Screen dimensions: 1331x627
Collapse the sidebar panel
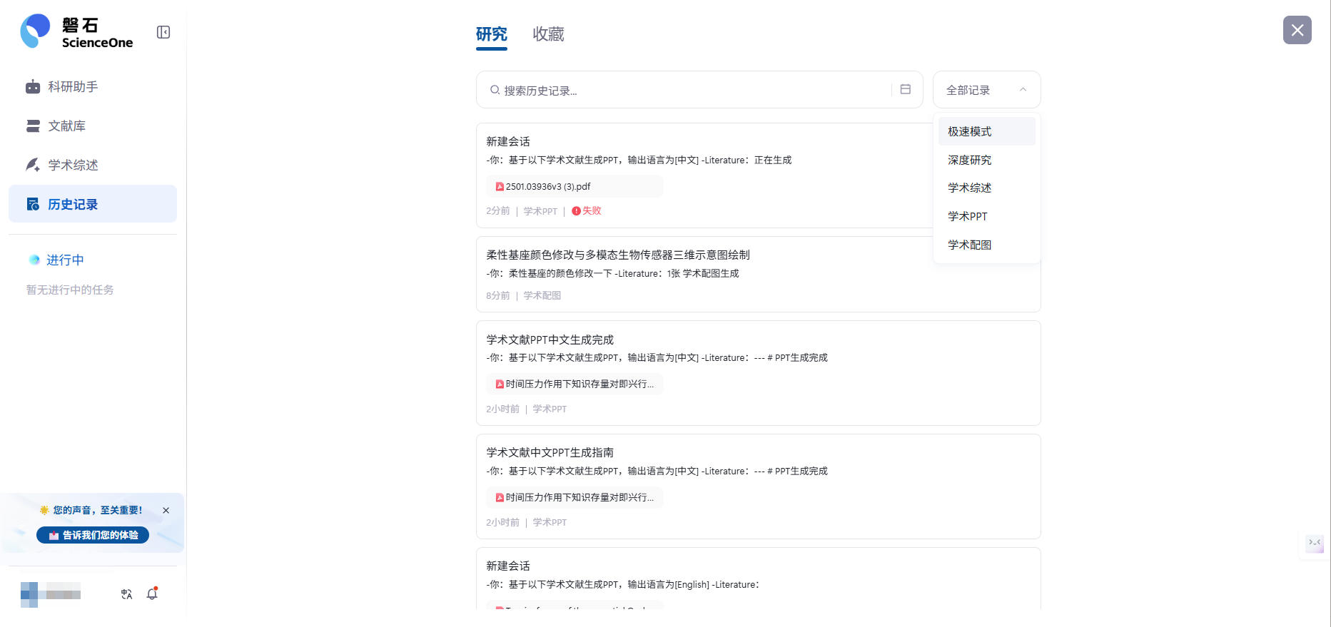tap(163, 32)
